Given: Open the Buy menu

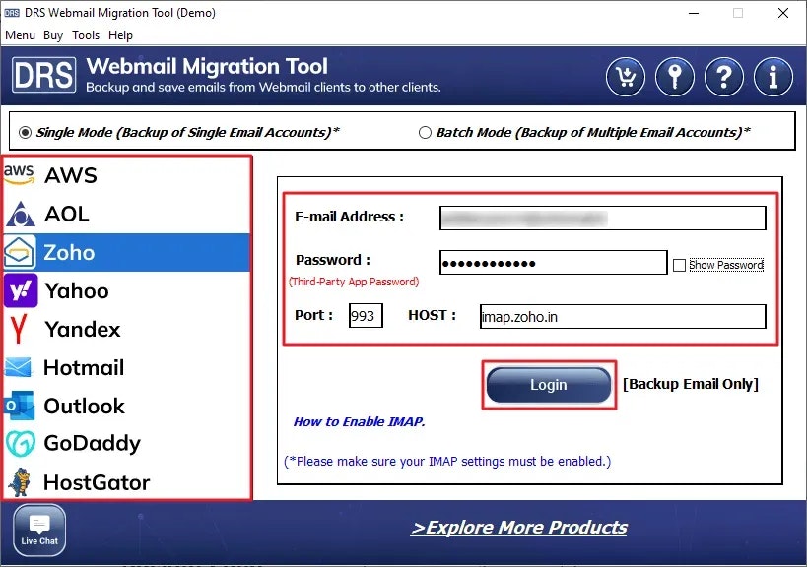Looking at the screenshot, I should pos(53,35).
